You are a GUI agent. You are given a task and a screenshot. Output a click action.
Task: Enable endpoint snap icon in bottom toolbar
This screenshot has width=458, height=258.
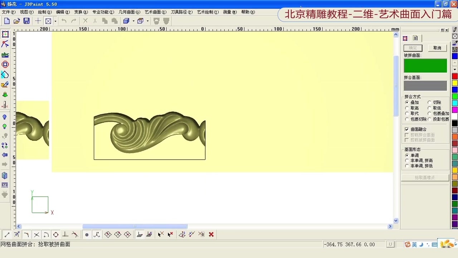tap(7, 234)
